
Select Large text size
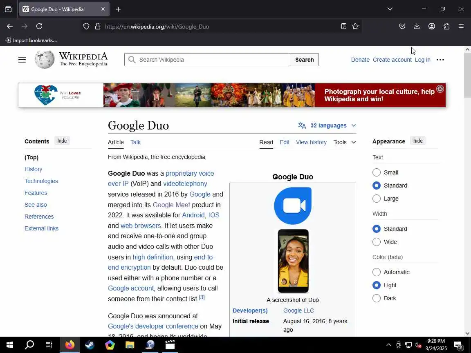tap(377, 199)
